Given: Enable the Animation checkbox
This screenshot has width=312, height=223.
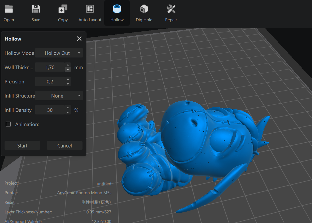Looking at the screenshot, I should coord(8,124).
